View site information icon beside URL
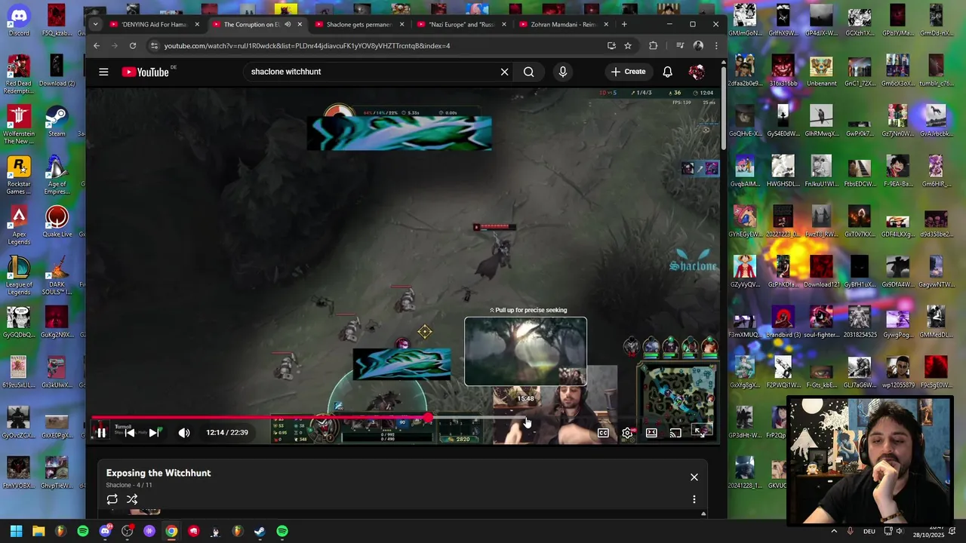966x543 pixels. click(x=154, y=45)
